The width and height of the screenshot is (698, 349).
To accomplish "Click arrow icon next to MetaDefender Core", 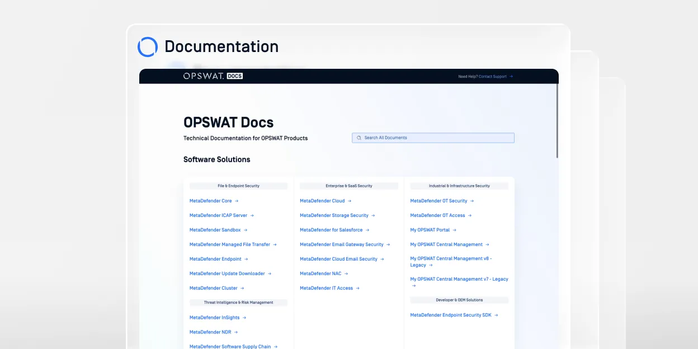I will (x=237, y=201).
